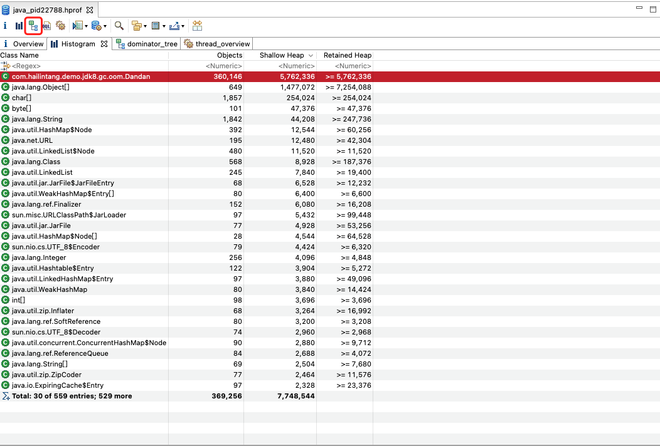Select the com.hailintang.demo.jdk8.gc.oom.Dandan row

click(330, 76)
